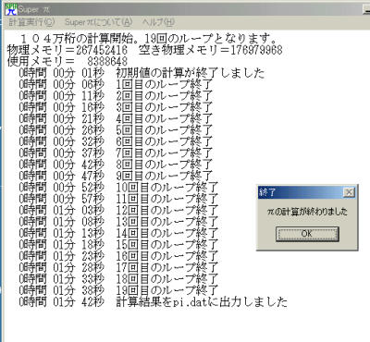Click the 18回目のループ終了 line
Viewport: 370px width, 342px height.
click(x=118, y=279)
